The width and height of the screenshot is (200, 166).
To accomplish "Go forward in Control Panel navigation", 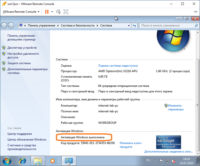I will click(x=11, y=25).
